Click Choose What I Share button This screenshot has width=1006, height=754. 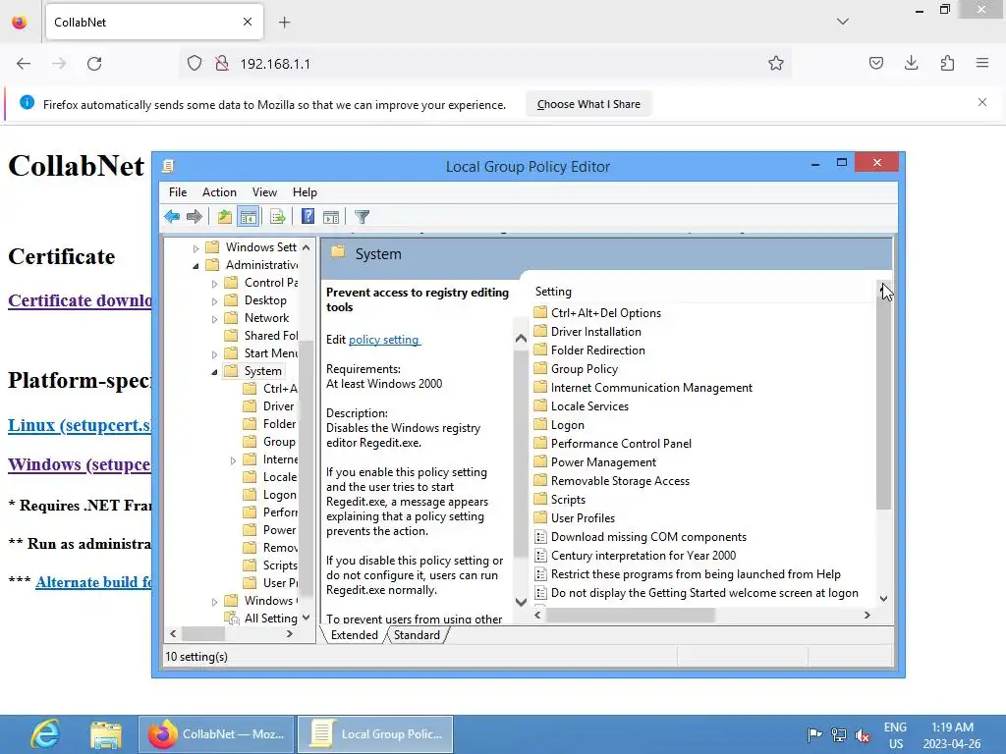[588, 104]
